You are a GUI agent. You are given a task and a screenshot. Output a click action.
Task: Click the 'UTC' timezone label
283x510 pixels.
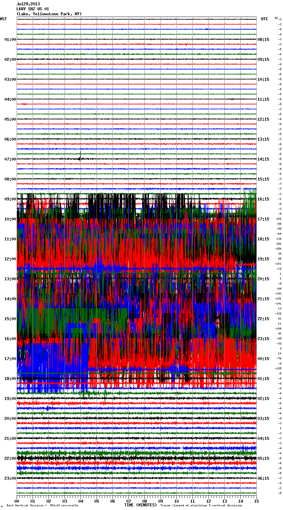tap(265, 19)
